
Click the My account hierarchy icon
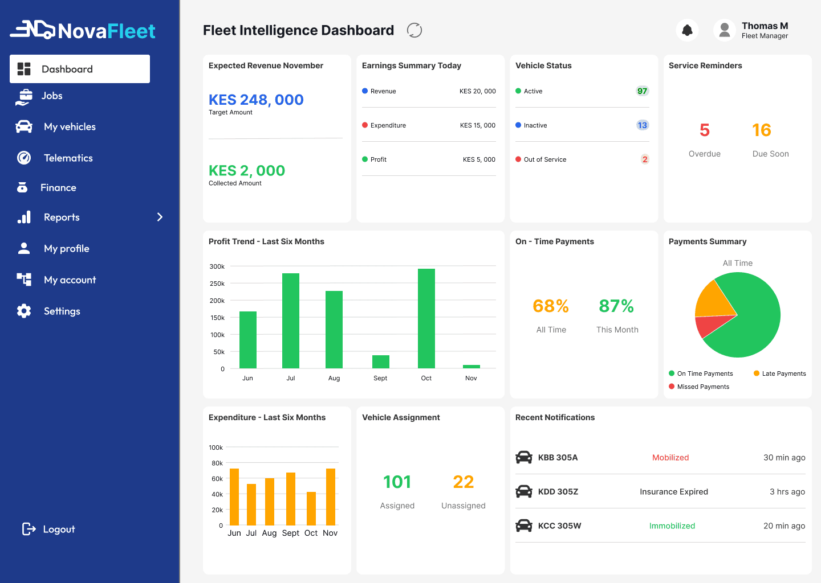(24, 279)
